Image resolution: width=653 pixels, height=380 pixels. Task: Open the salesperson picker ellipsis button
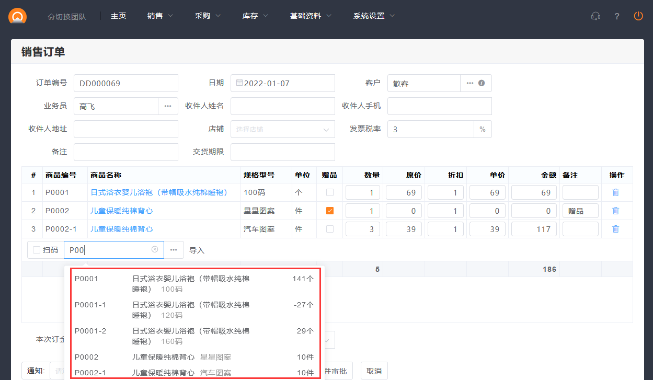[x=168, y=106]
